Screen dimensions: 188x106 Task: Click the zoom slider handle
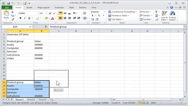170,103
